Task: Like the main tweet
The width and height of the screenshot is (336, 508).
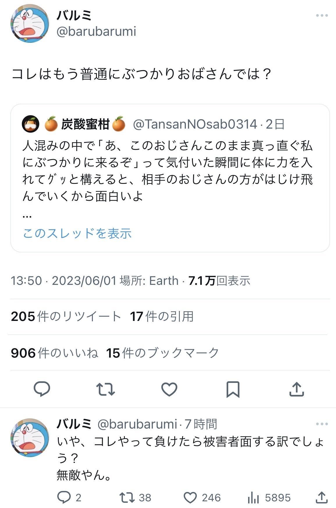Action: click(x=169, y=389)
